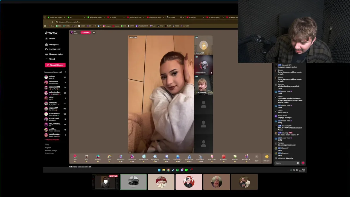This screenshot has height=197, width=350.
Task: Click the TikTok logo
Action: click(51, 33)
